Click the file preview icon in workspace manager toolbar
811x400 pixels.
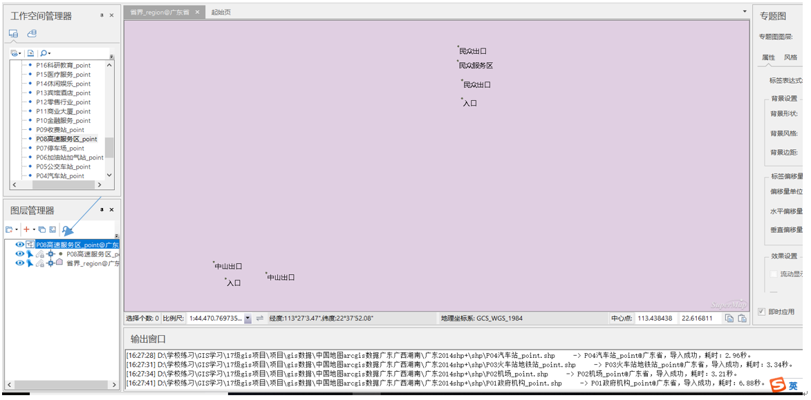(30, 53)
